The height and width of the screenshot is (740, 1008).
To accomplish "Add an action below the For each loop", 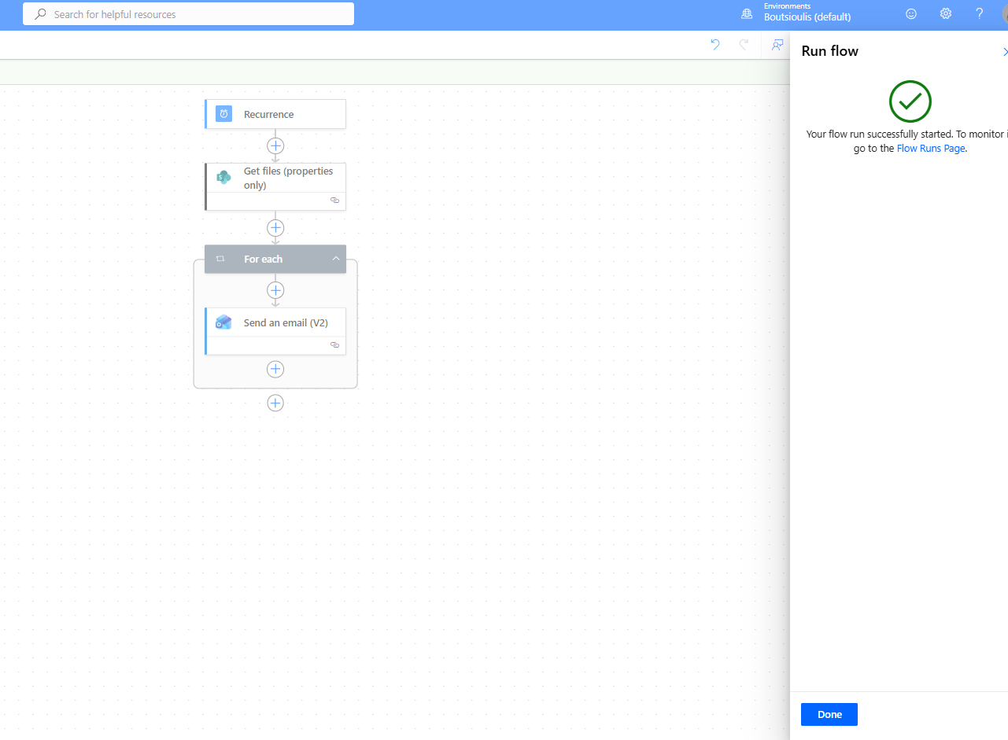I will point(275,403).
